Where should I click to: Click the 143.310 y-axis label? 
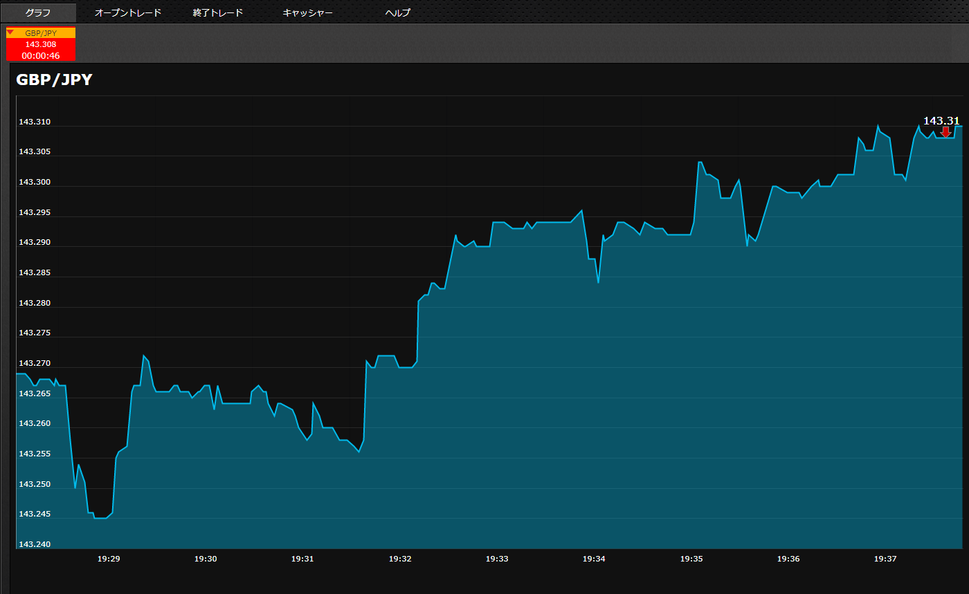point(35,122)
